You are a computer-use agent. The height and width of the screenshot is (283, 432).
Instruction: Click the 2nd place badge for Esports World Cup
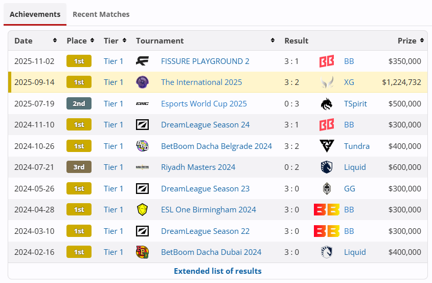(79, 104)
